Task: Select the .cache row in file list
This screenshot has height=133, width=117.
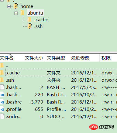Action: pos(58,73)
